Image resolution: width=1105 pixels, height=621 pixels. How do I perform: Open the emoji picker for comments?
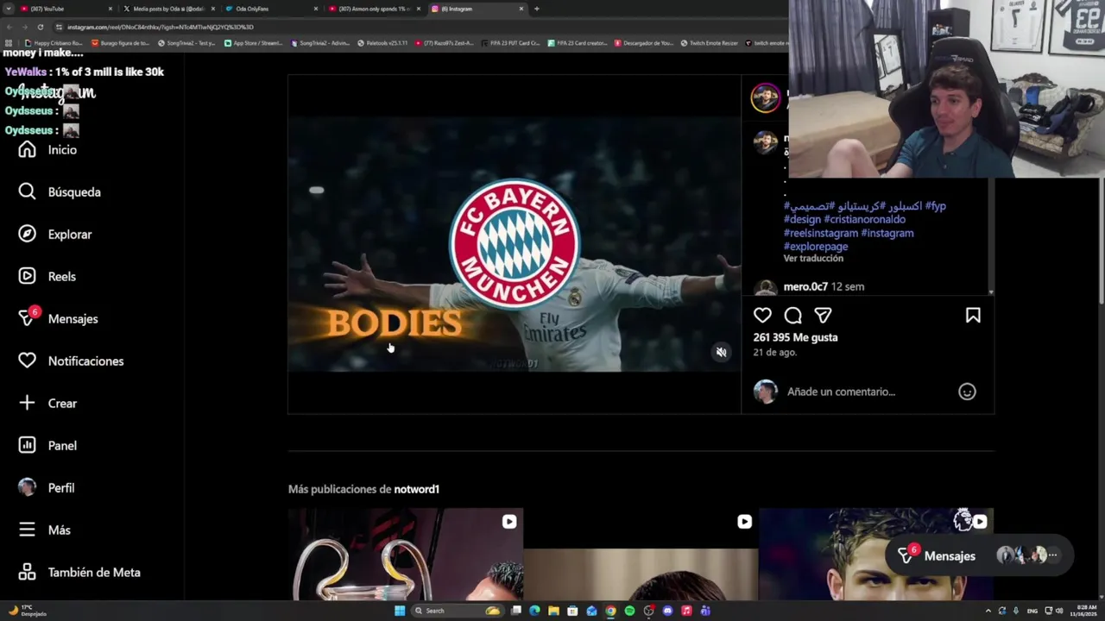point(967,392)
